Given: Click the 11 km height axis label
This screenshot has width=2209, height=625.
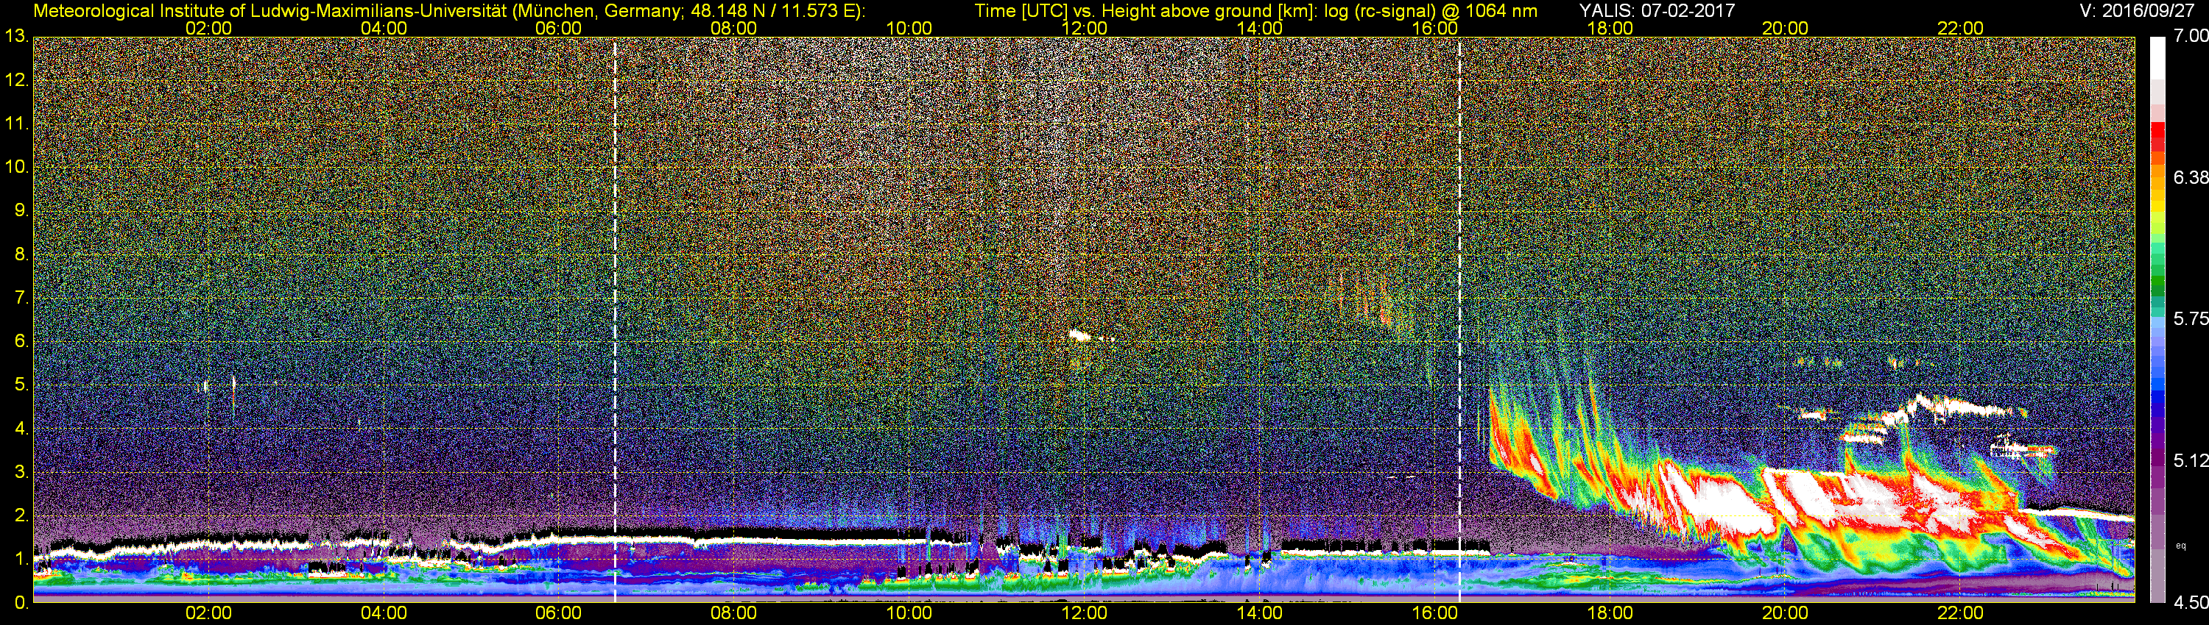Looking at the screenshot, I should coord(16,124).
